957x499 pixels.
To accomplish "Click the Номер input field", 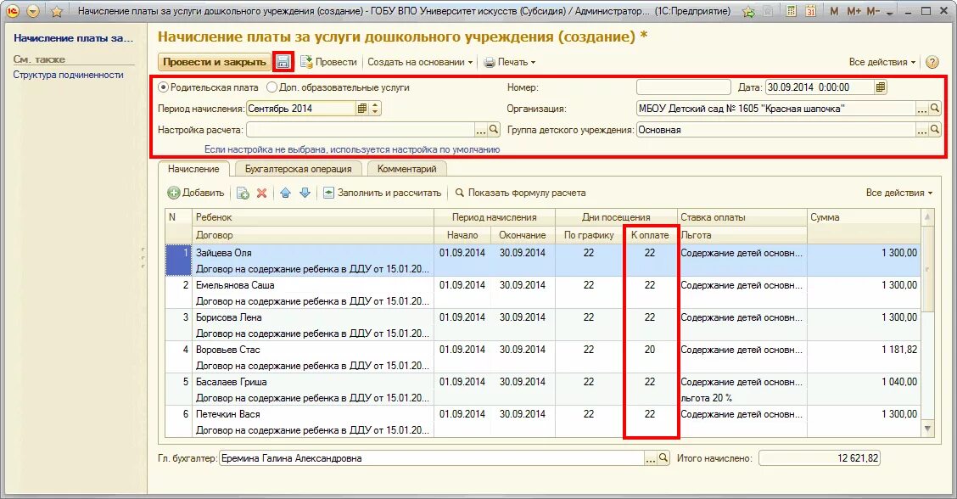I will 683,87.
